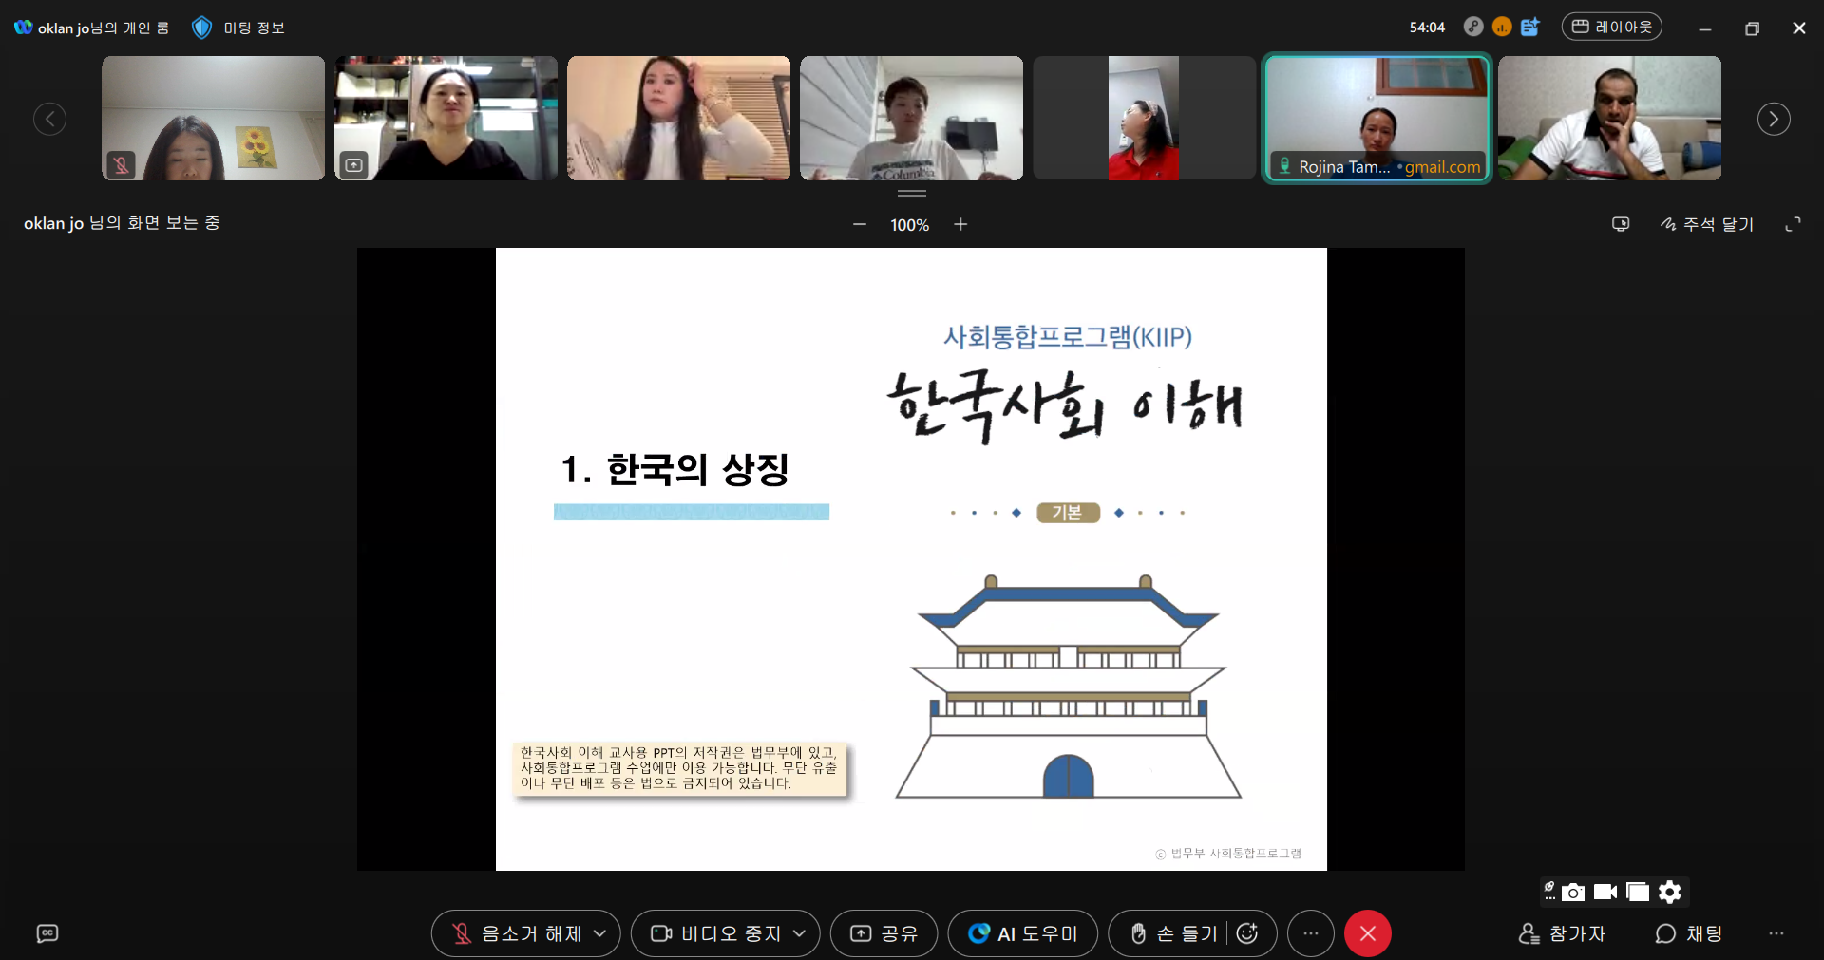Enter full screen for shared content
This screenshot has width=1824, height=960.
(x=1793, y=224)
